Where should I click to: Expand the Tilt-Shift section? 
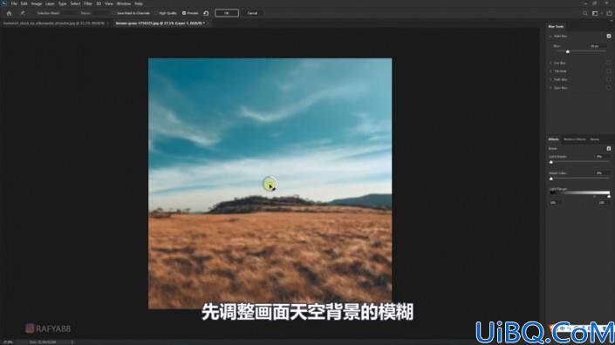click(550, 71)
